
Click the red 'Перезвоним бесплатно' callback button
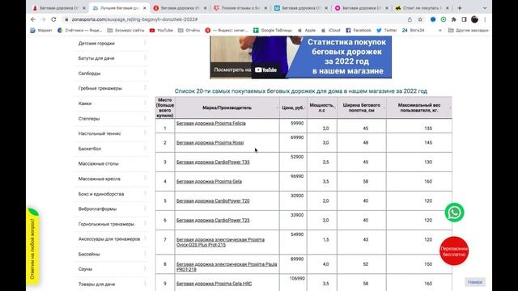454,251
